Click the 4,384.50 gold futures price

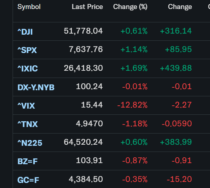pos(86,179)
